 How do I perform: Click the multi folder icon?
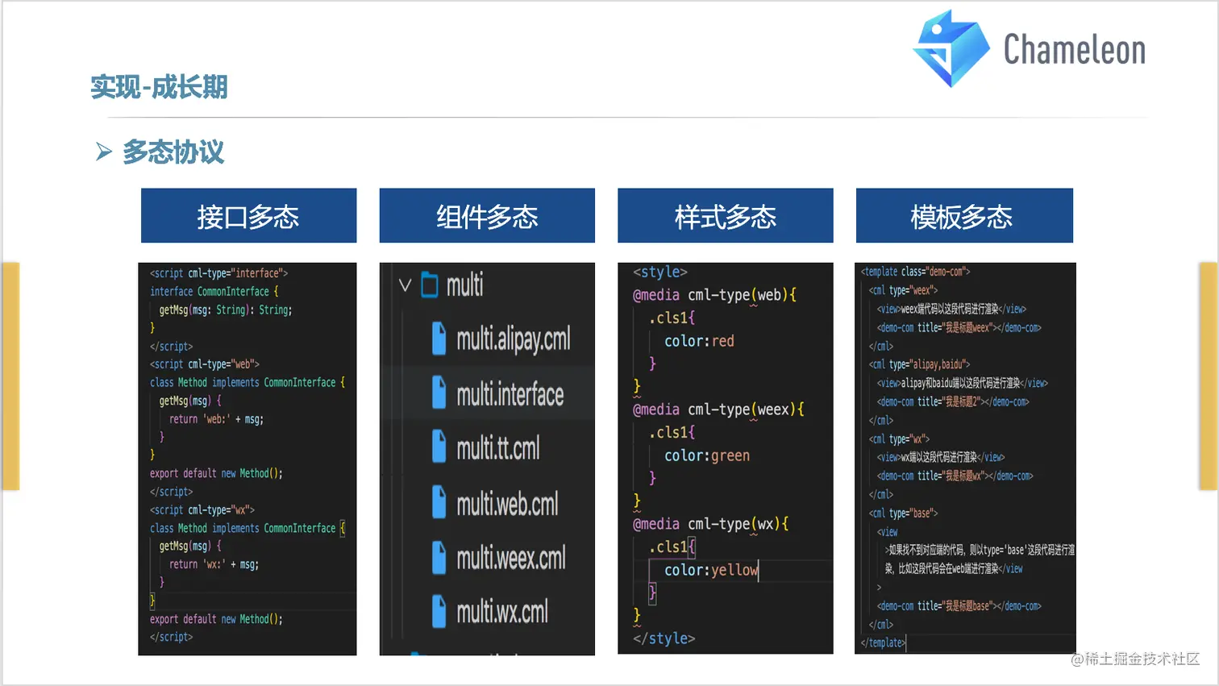pos(430,285)
